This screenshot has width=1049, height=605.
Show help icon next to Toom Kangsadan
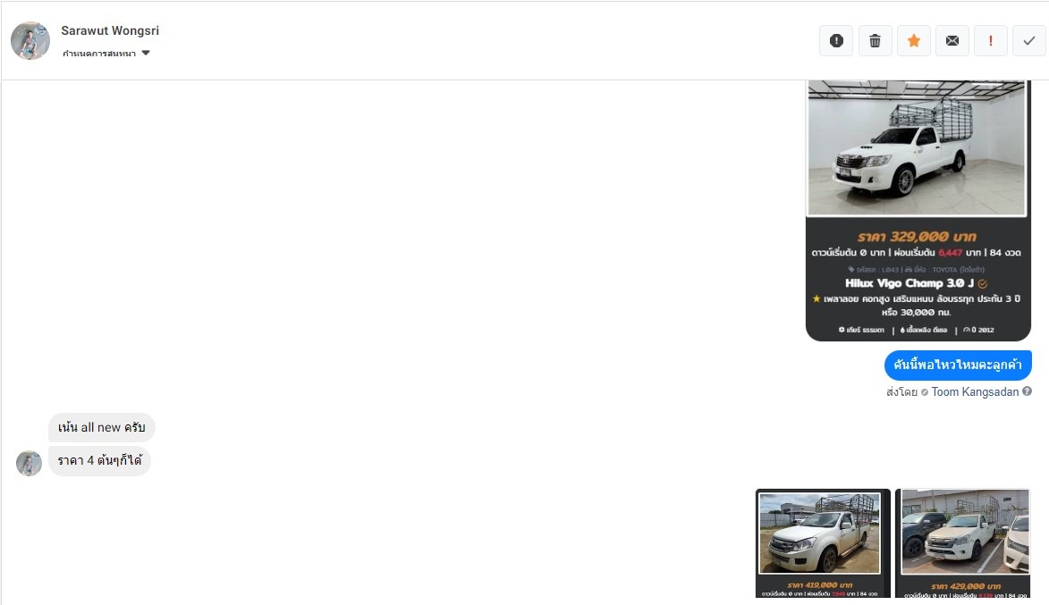pos(1027,391)
